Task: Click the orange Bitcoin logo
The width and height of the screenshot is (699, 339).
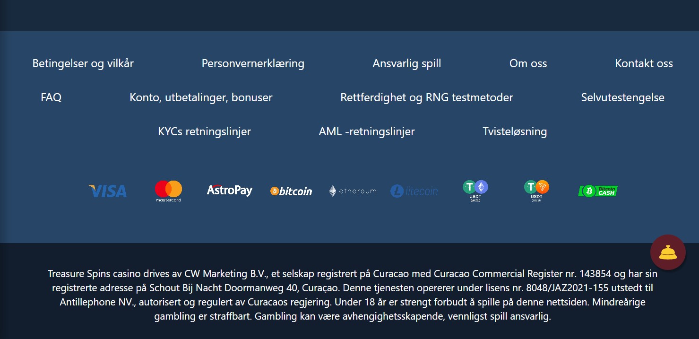Action: click(x=291, y=191)
